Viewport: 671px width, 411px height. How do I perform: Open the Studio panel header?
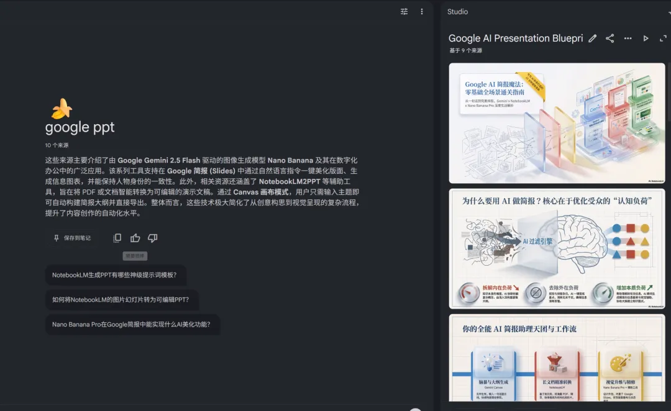point(457,12)
